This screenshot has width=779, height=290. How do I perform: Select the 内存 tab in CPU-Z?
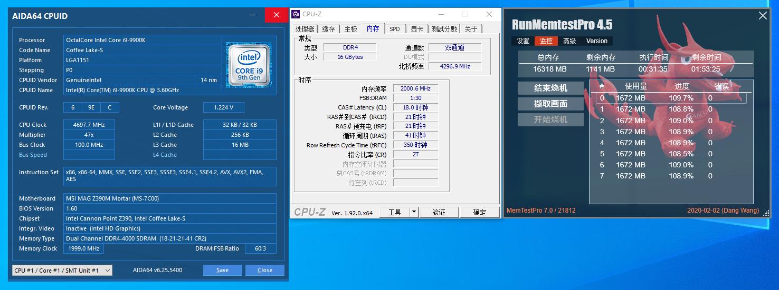coord(373,28)
